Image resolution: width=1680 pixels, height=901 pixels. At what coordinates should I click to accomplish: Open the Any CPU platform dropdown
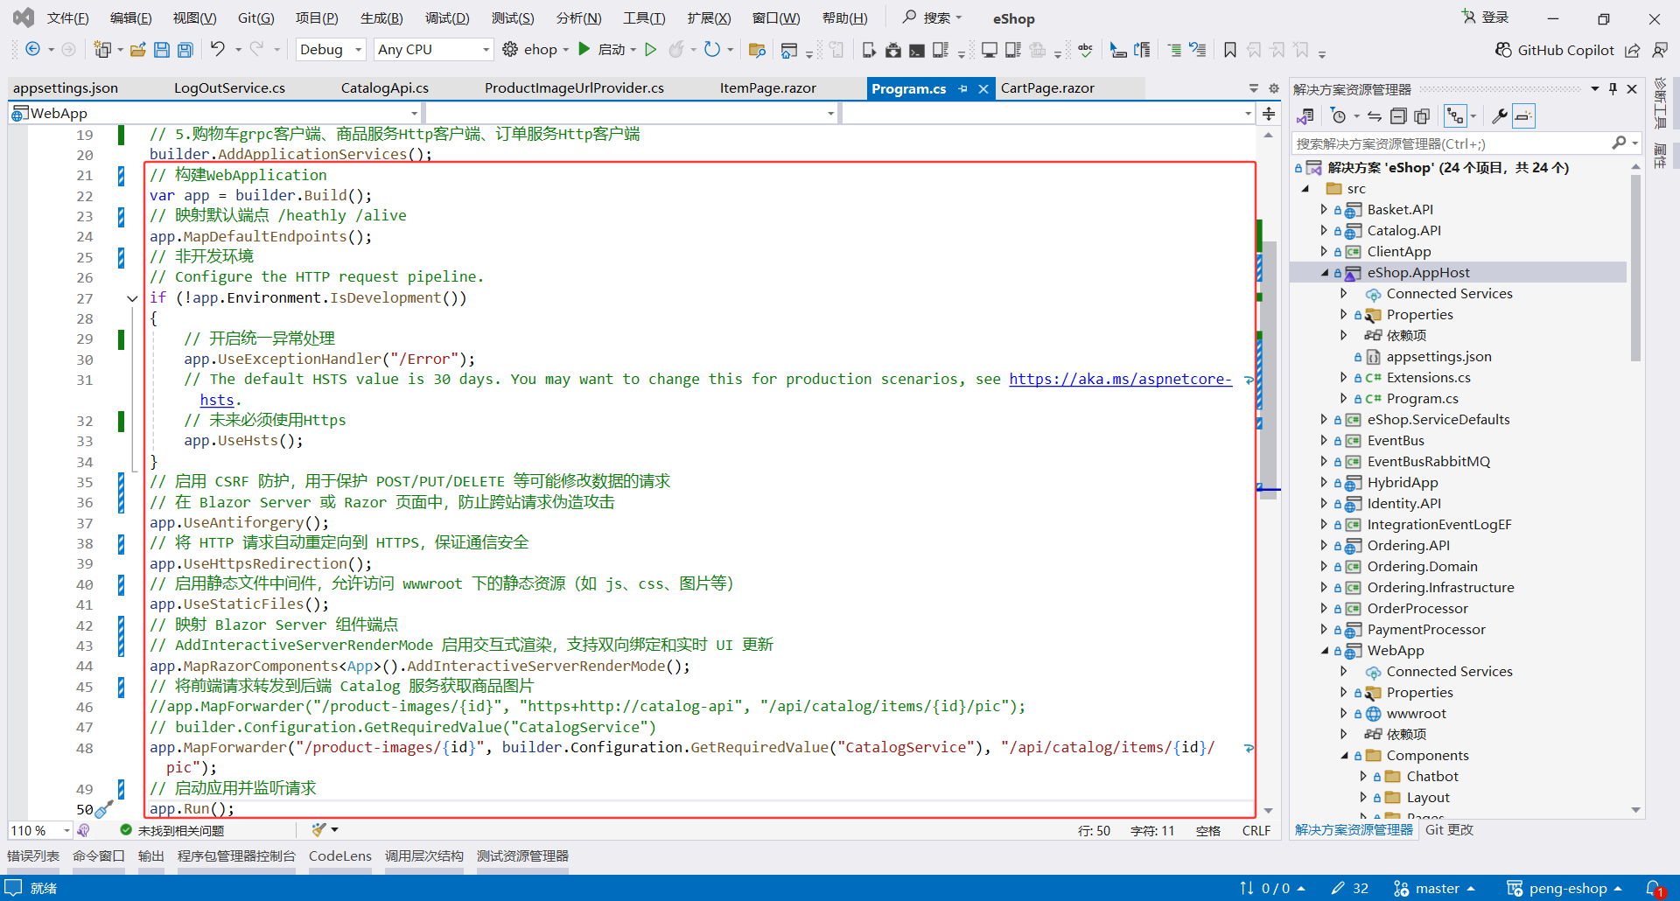[x=432, y=49]
